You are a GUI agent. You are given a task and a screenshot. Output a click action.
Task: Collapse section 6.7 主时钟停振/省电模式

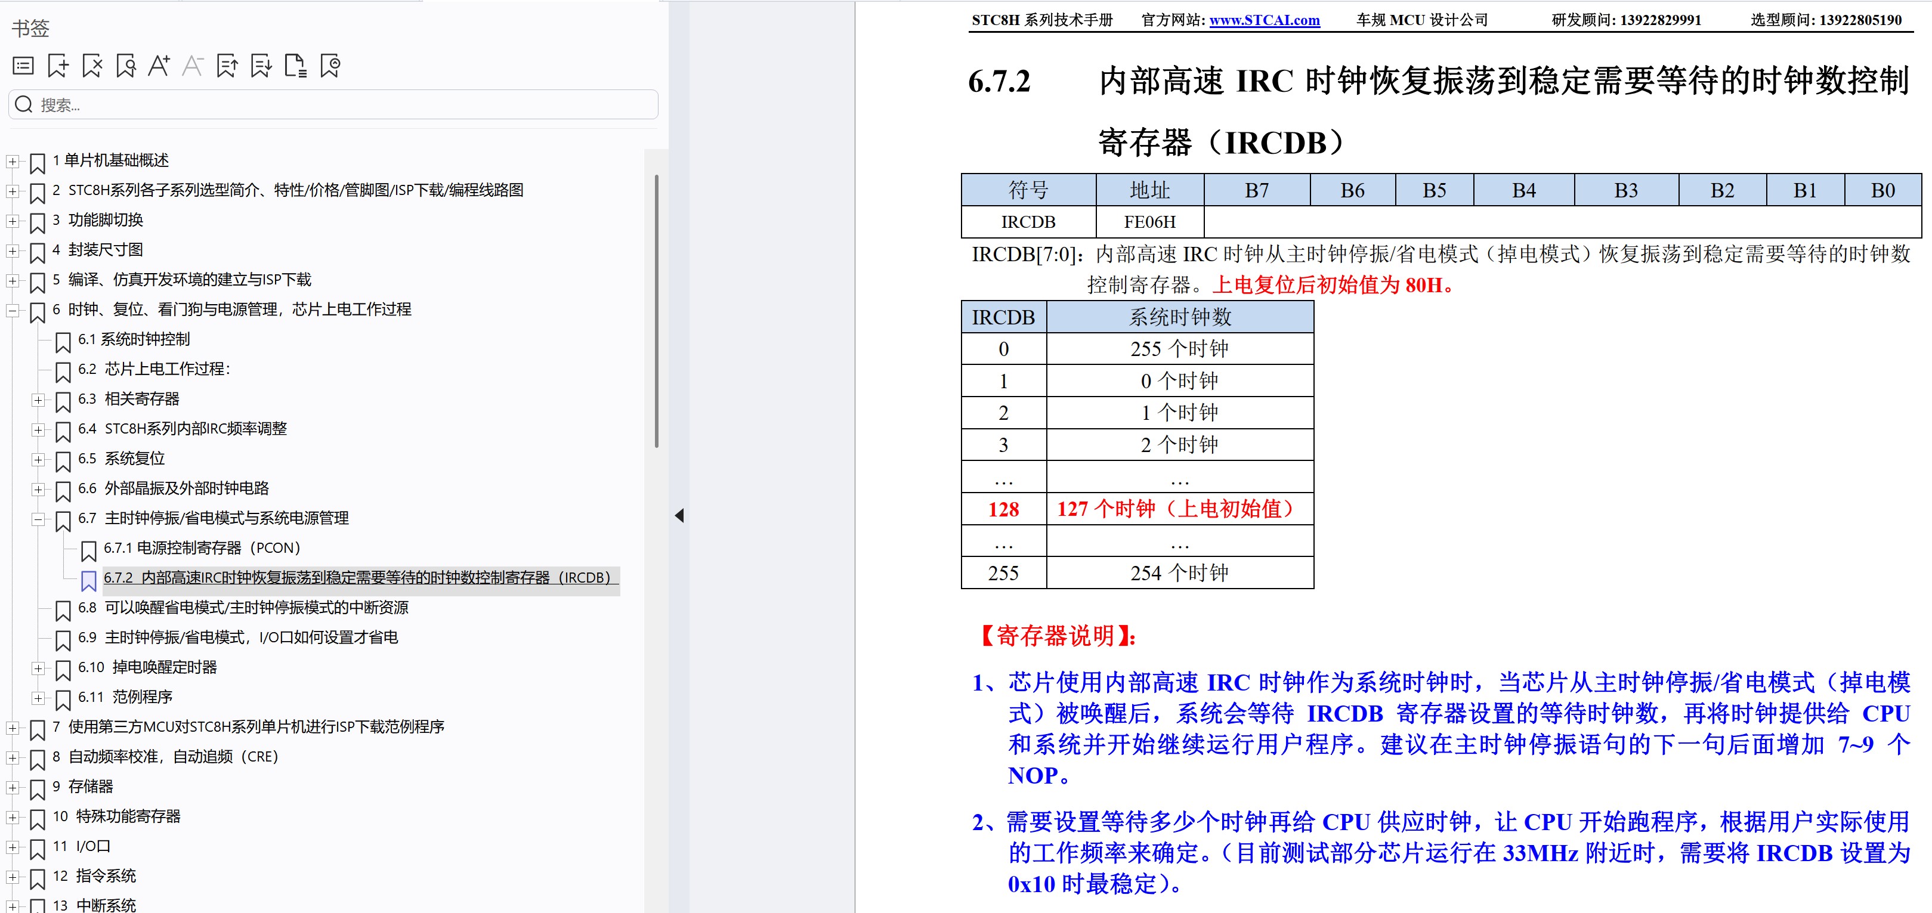coord(38,519)
